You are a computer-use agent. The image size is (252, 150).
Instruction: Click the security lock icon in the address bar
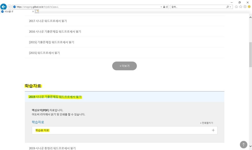click(164, 7)
